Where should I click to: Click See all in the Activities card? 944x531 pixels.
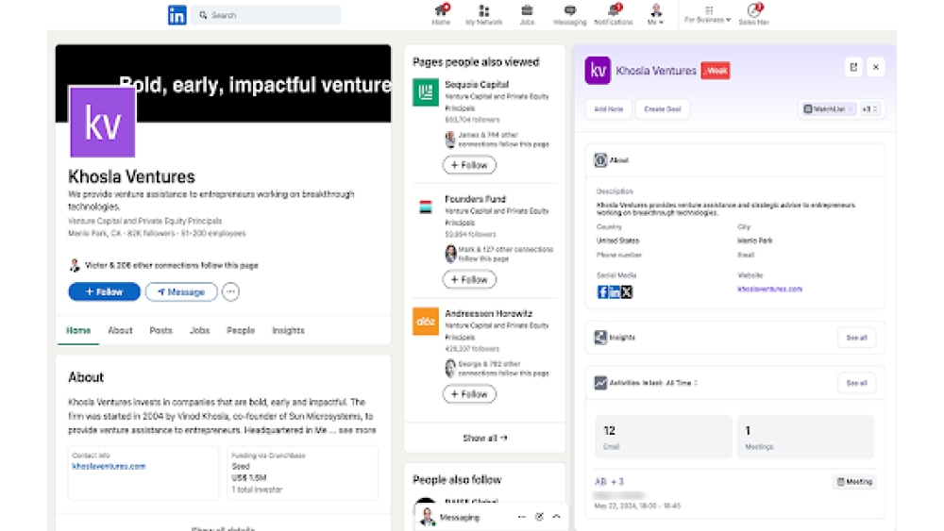click(856, 383)
